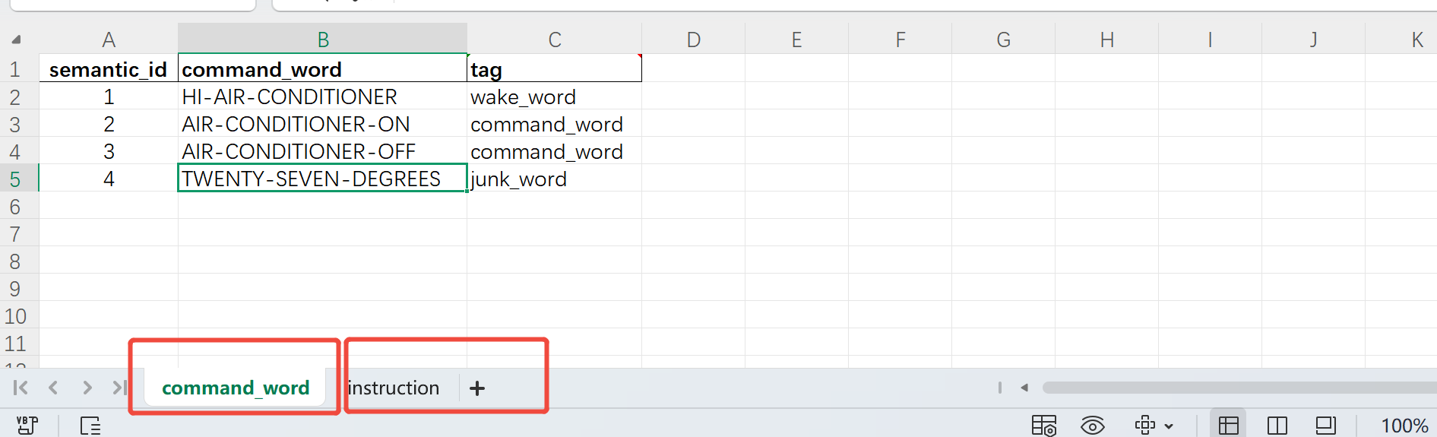Select cell with TWENTY-SEVEN-DEGREES

click(322, 179)
